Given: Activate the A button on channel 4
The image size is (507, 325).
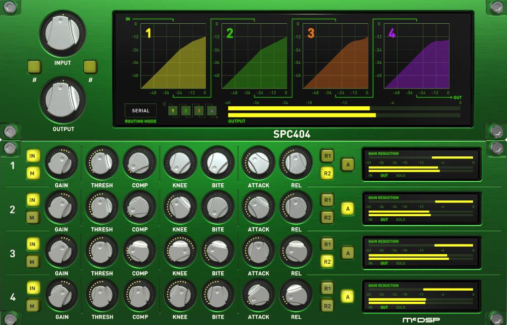Looking at the screenshot, I should (x=348, y=295).
